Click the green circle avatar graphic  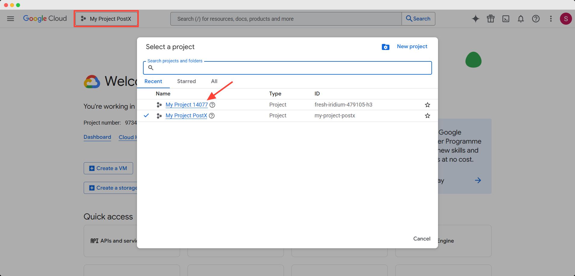click(x=473, y=60)
